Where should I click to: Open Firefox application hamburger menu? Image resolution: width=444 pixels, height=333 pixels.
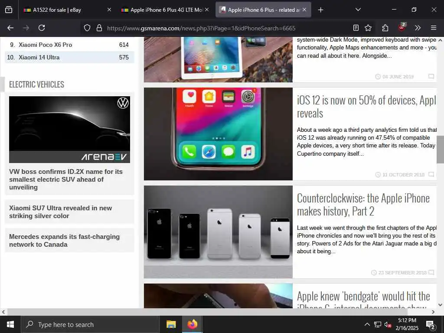tap(434, 28)
